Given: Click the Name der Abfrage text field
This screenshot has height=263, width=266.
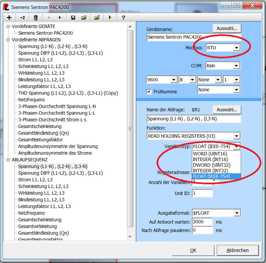Looking at the screenshot, I should [x=194, y=119].
